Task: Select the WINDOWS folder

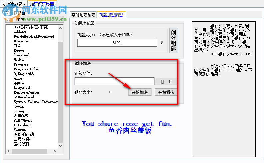Action: coord(21,116)
